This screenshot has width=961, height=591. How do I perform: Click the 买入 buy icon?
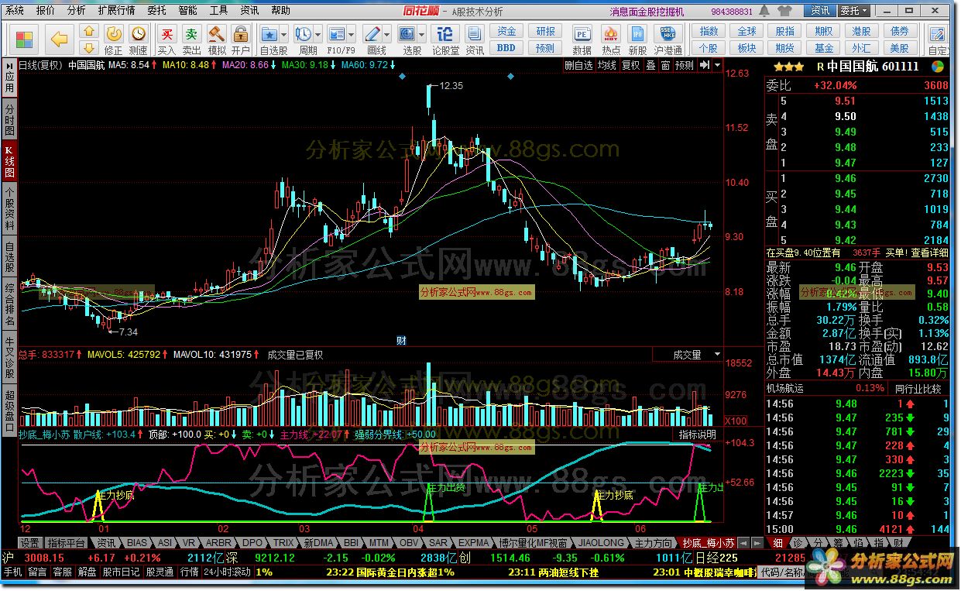point(166,33)
